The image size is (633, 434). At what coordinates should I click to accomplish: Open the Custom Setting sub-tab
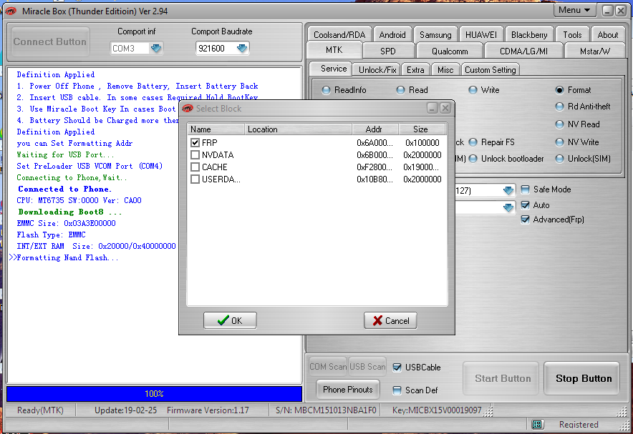click(490, 70)
